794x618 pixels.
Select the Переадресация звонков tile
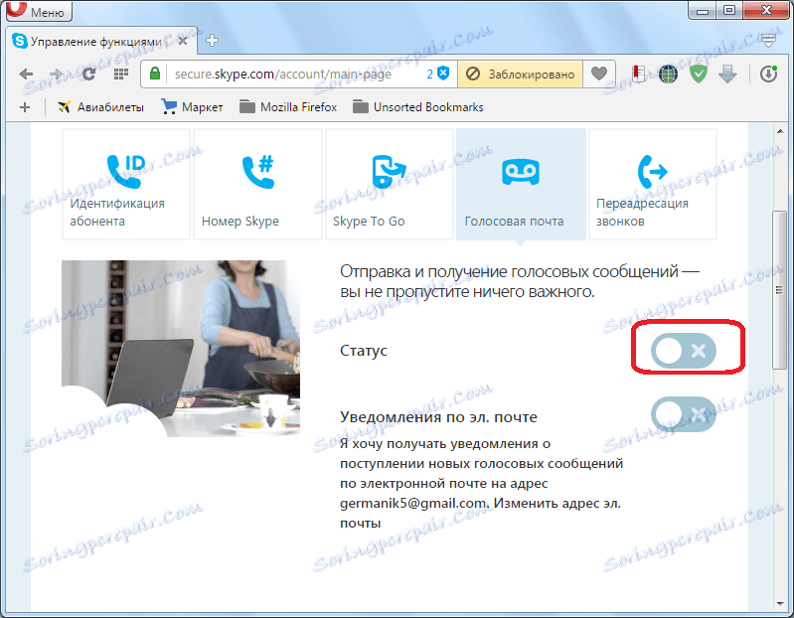653,184
